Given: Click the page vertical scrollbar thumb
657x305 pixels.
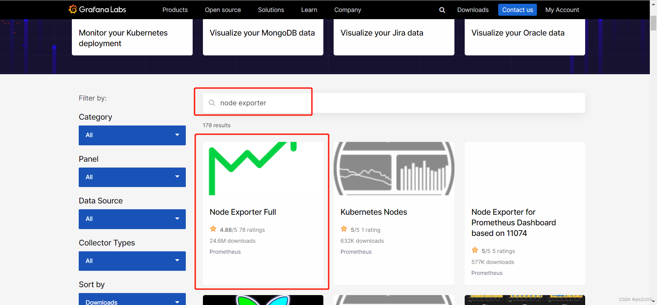Looking at the screenshot, I should 653,23.
